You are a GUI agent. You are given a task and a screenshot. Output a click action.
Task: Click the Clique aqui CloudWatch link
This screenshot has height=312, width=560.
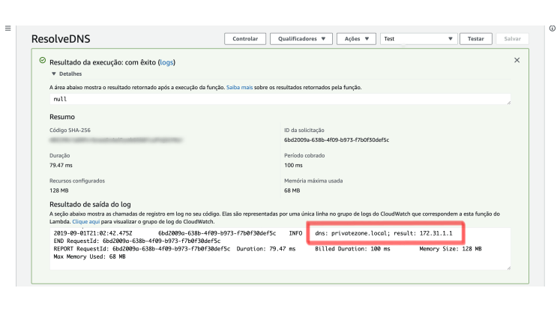87,222
